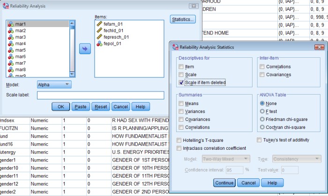The width and height of the screenshot is (328, 196).
Task: Choose Friedman chi-square ANOVA option
Action: coord(262,119)
